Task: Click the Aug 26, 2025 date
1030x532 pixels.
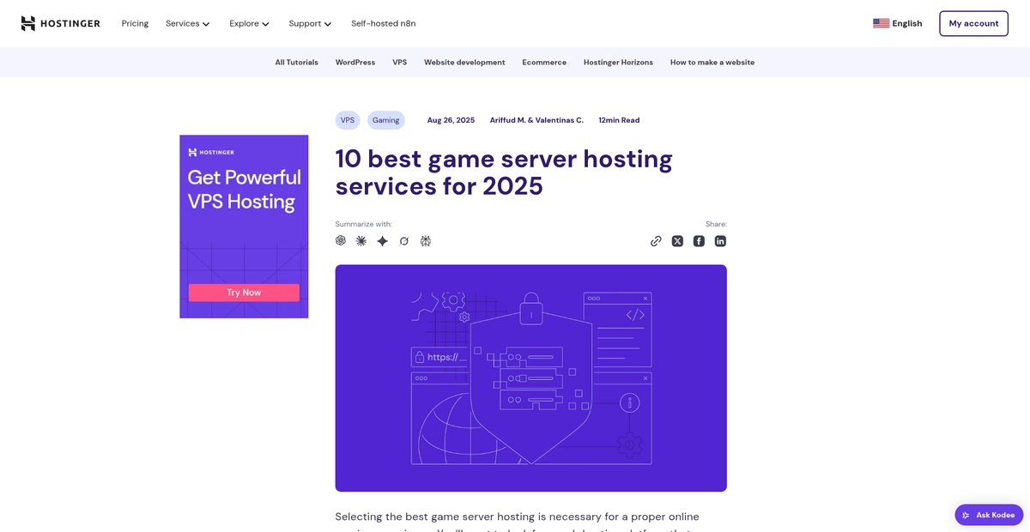Action: pos(451,120)
